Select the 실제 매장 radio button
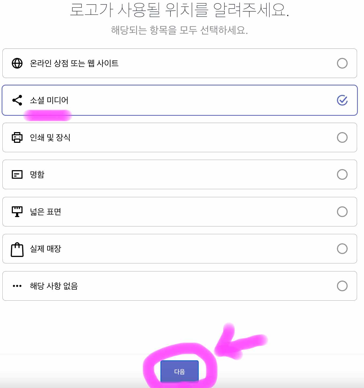This screenshot has width=364, height=388. pos(342,249)
